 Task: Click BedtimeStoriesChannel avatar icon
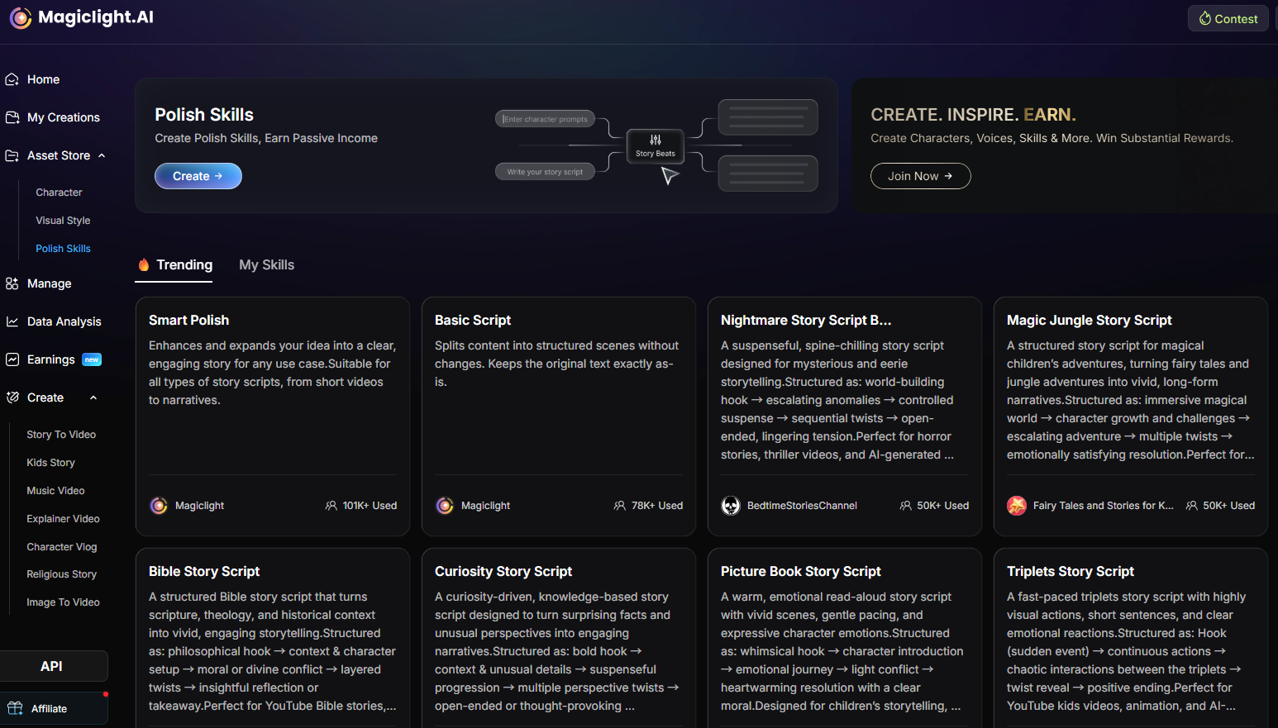(731, 506)
